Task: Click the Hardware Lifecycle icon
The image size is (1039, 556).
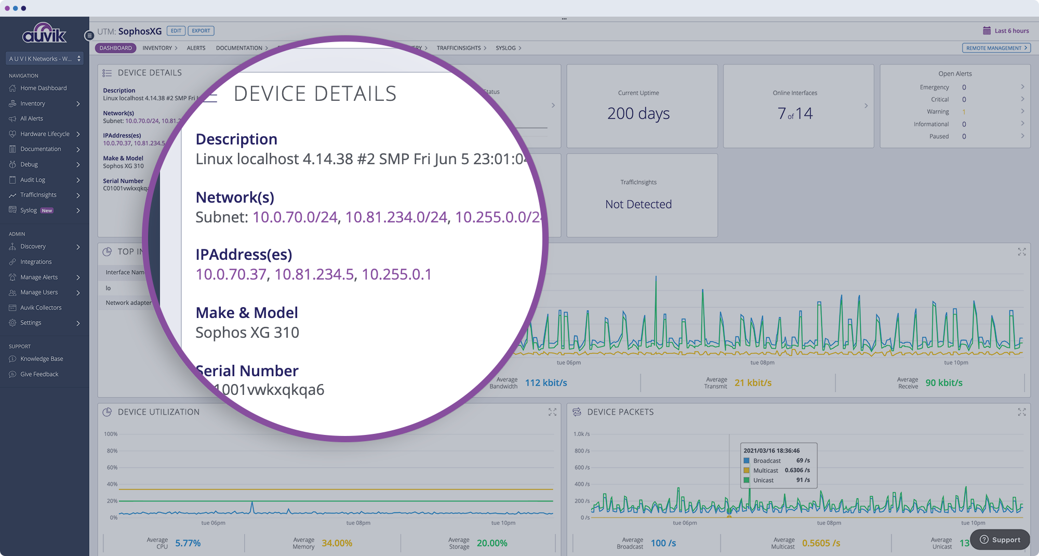Action: click(x=13, y=134)
